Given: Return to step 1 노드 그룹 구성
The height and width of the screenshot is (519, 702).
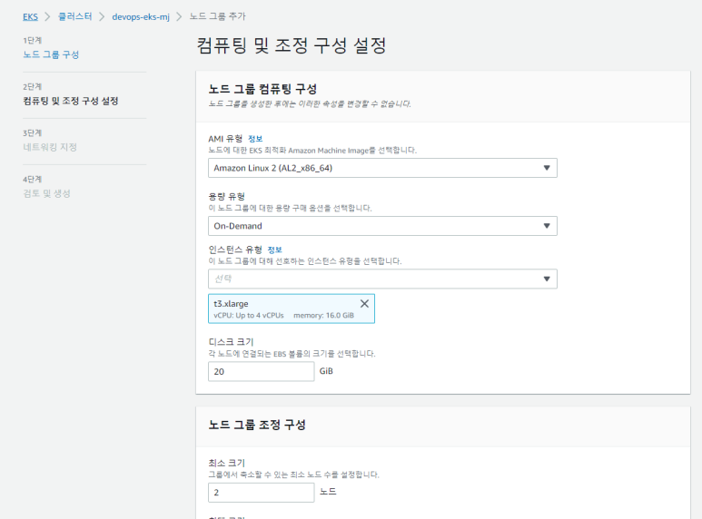Looking at the screenshot, I should [x=51, y=54].
